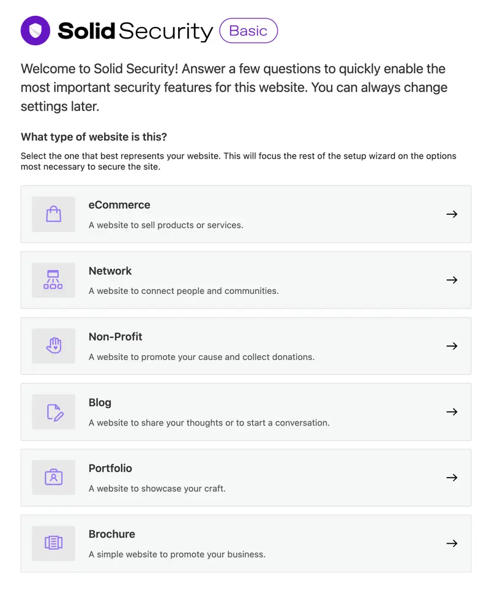The height and width of the screenshot is (597, 489).
Task: Click the arrow on the Blog row
Action: click(452, 411)
